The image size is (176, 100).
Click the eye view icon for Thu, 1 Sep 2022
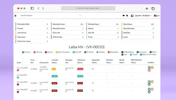[149, 67]
